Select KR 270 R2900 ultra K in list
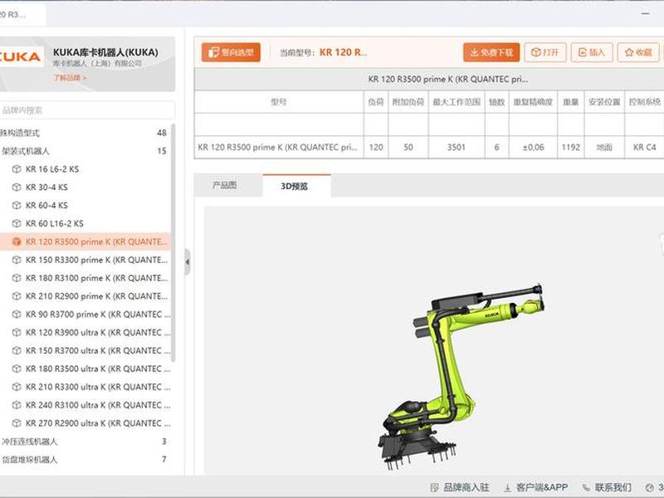Viewport: 664px width, 498px height. [98, 423]
